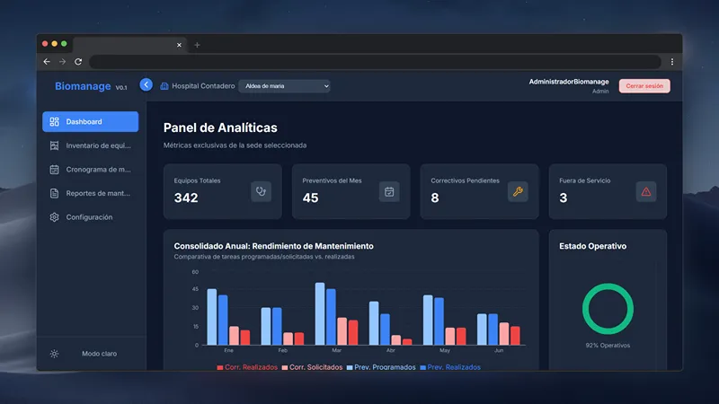Open Configuración in the sidebar

click(91, 217)
